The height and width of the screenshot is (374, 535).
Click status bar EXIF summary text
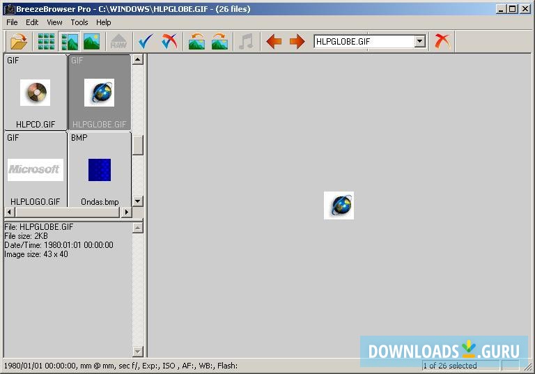[121, 366]
